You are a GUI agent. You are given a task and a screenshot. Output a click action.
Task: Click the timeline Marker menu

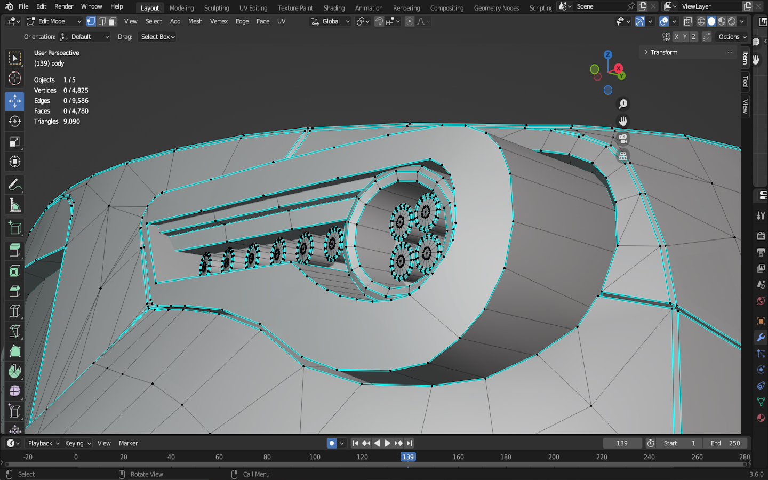[x=128, y=443]
